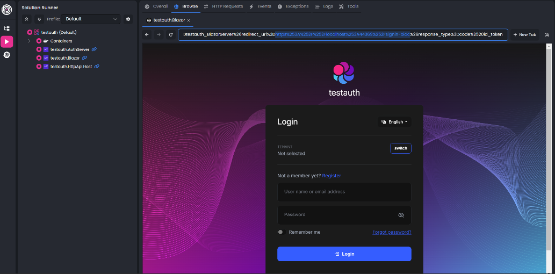This screenshot has height=274, width=555.
Task: Open browse link for testauth.HttpApi.Host
Action: pyautogui.click(x=97, y=67)
